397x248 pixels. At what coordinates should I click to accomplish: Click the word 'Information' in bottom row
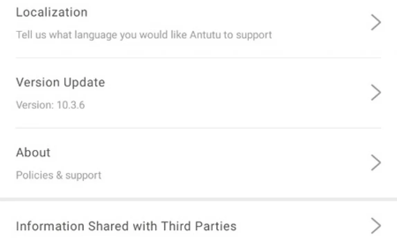click(50, 226)
